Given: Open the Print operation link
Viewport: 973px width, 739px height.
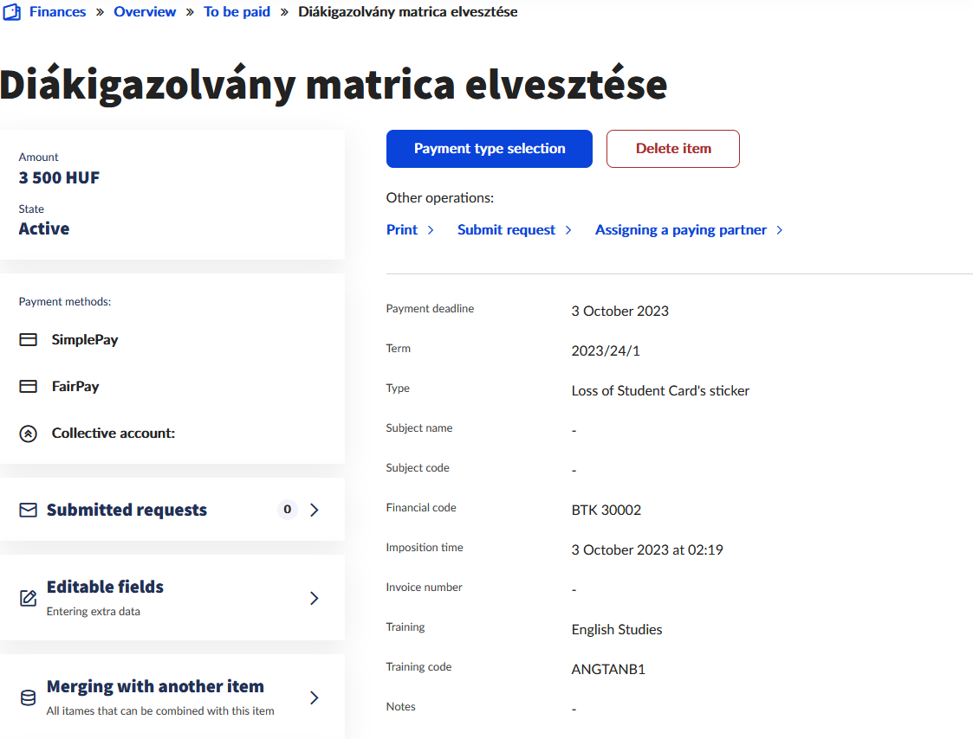Looking at the screenshot, I should pos(402,230).
